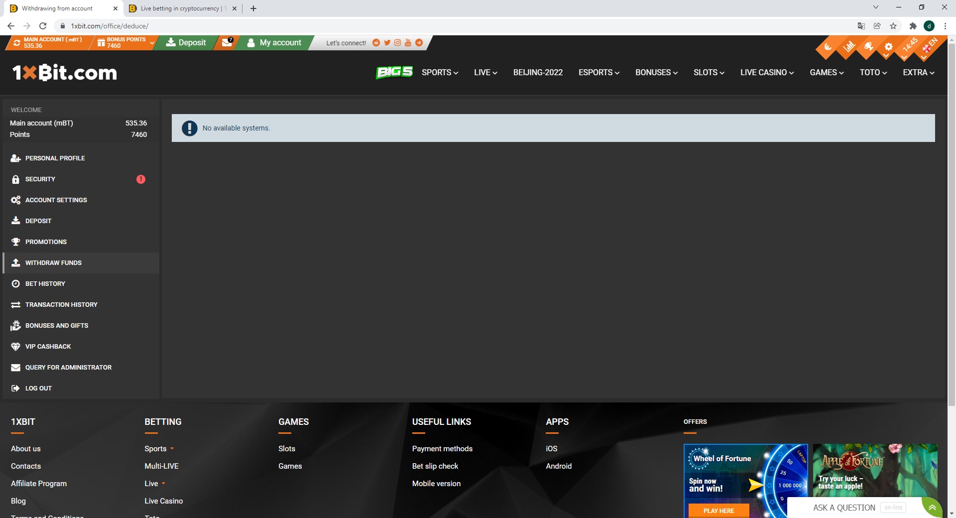Viewport: 956px width, 518px height.
Task: Expand the LIVE CASINO menu
Action: [767, 73]
